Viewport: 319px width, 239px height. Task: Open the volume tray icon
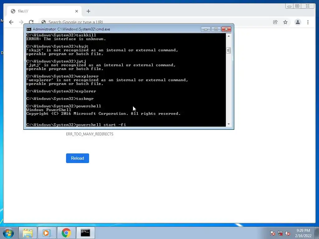coord(288,233)
